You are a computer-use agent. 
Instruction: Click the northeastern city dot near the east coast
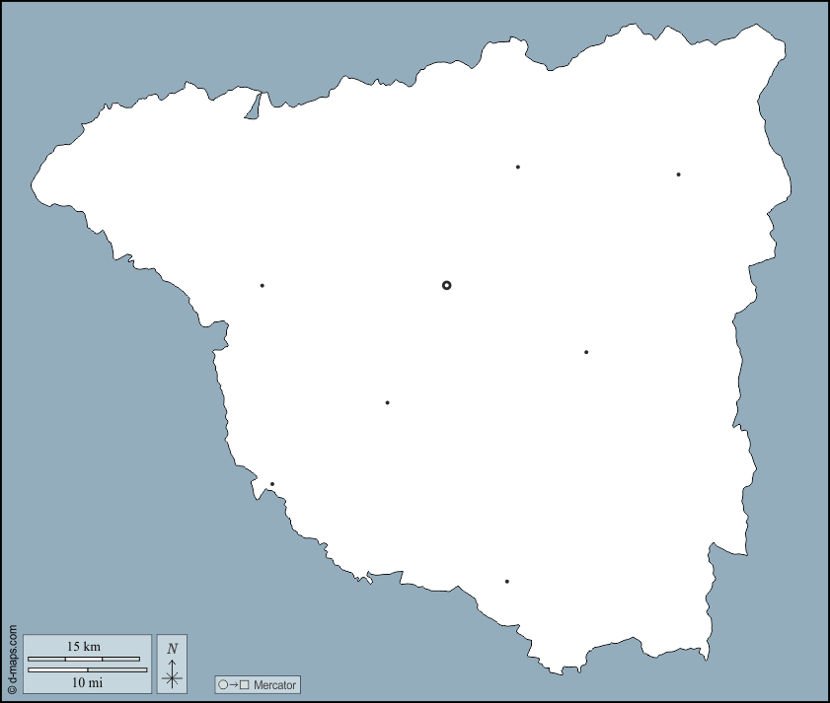pos(678,175)
